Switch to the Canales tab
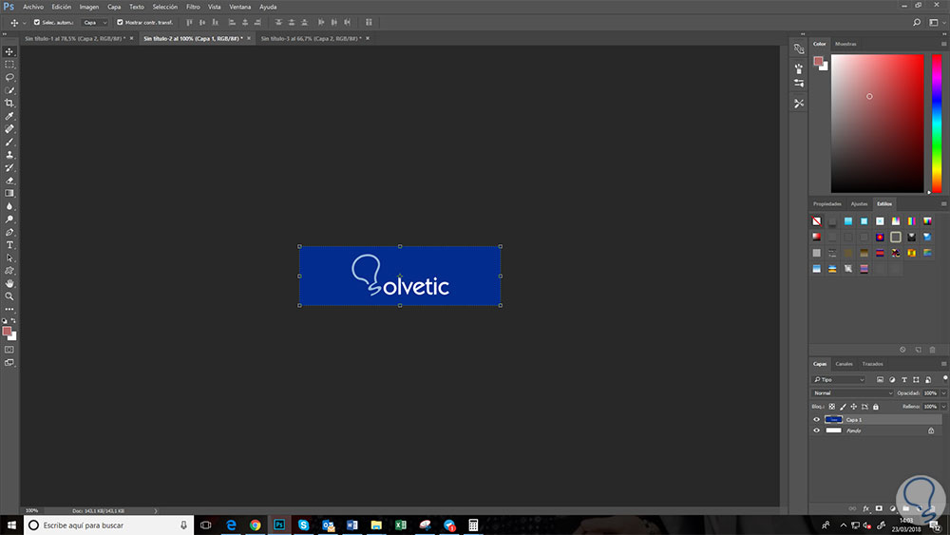Viewport: 950px width, 535px height. [844, 364]
